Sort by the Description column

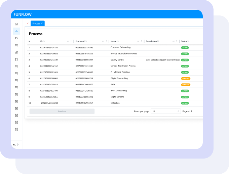(158, 41)
